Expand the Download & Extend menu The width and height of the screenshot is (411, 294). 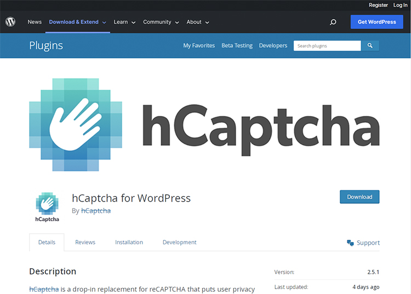[77, 22]
